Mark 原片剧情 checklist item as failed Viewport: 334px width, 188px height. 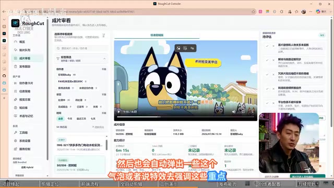pos(273,46)
